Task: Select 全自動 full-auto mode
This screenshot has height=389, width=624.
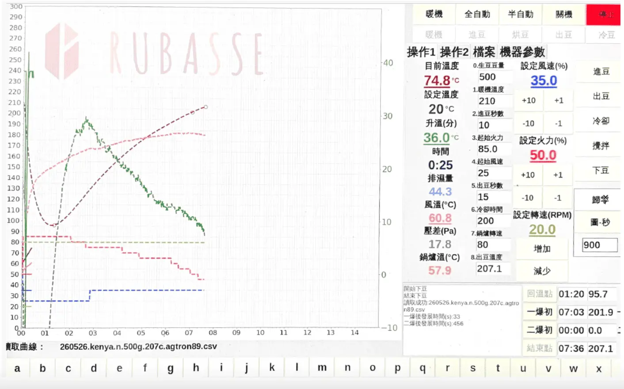Action: (477, 14)
